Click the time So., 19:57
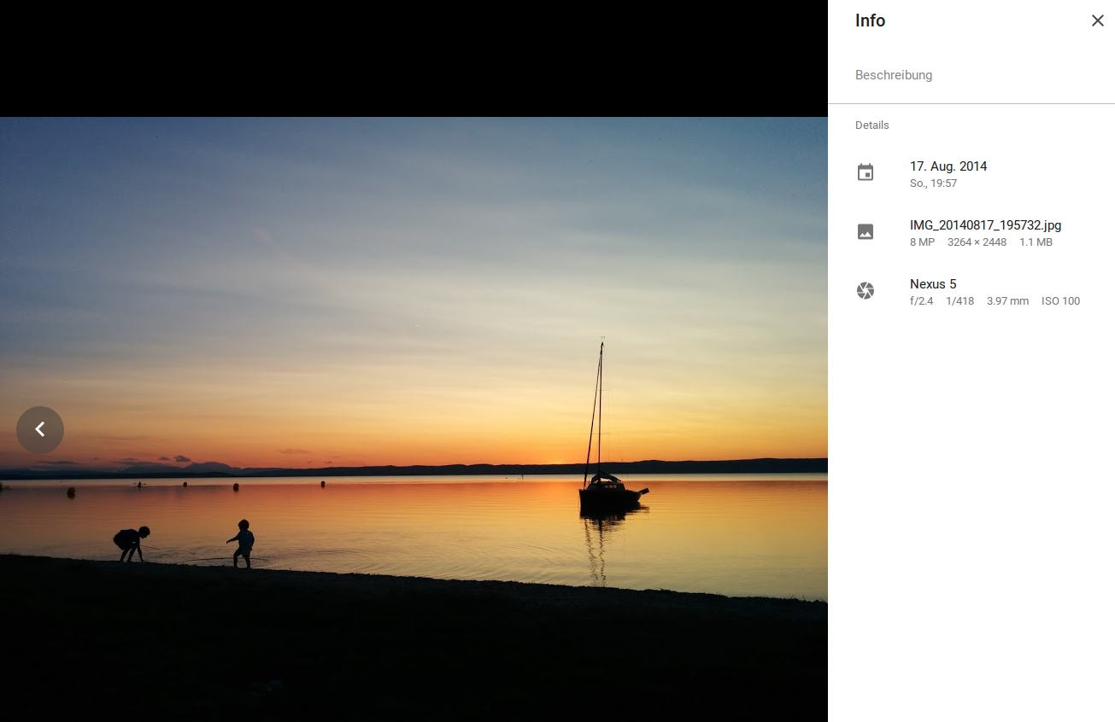 pos(933,183)
